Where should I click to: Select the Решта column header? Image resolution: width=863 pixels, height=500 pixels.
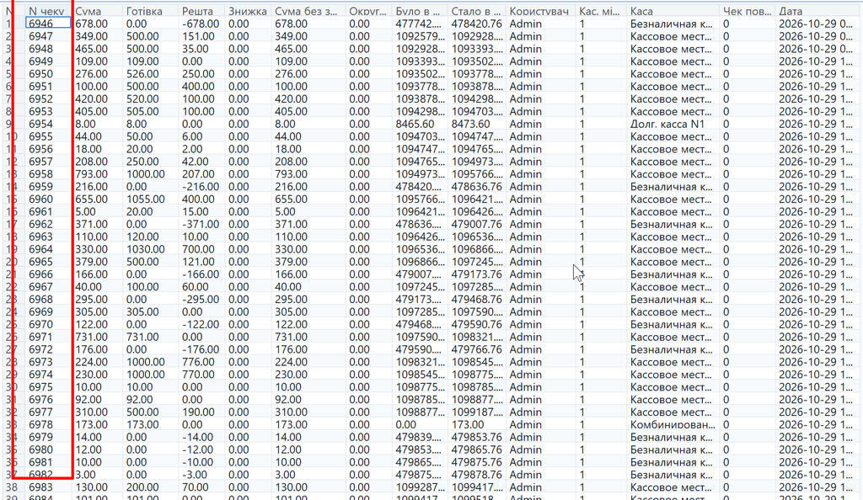pos(201,11)
